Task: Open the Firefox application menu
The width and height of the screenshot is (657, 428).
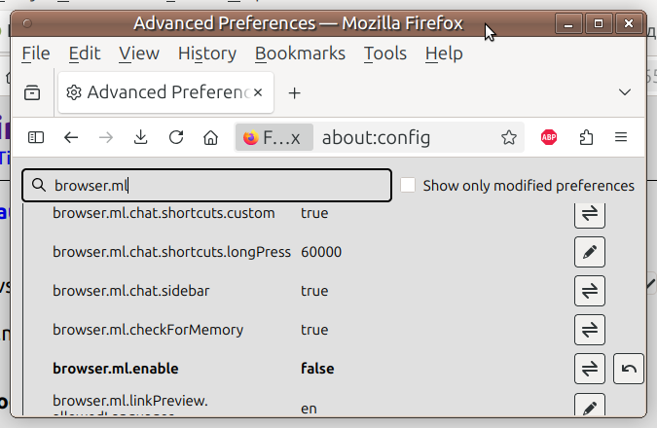Action: coord(621,138)
